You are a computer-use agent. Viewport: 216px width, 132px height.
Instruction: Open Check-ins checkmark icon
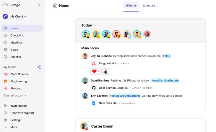click(x=5, y=36)
